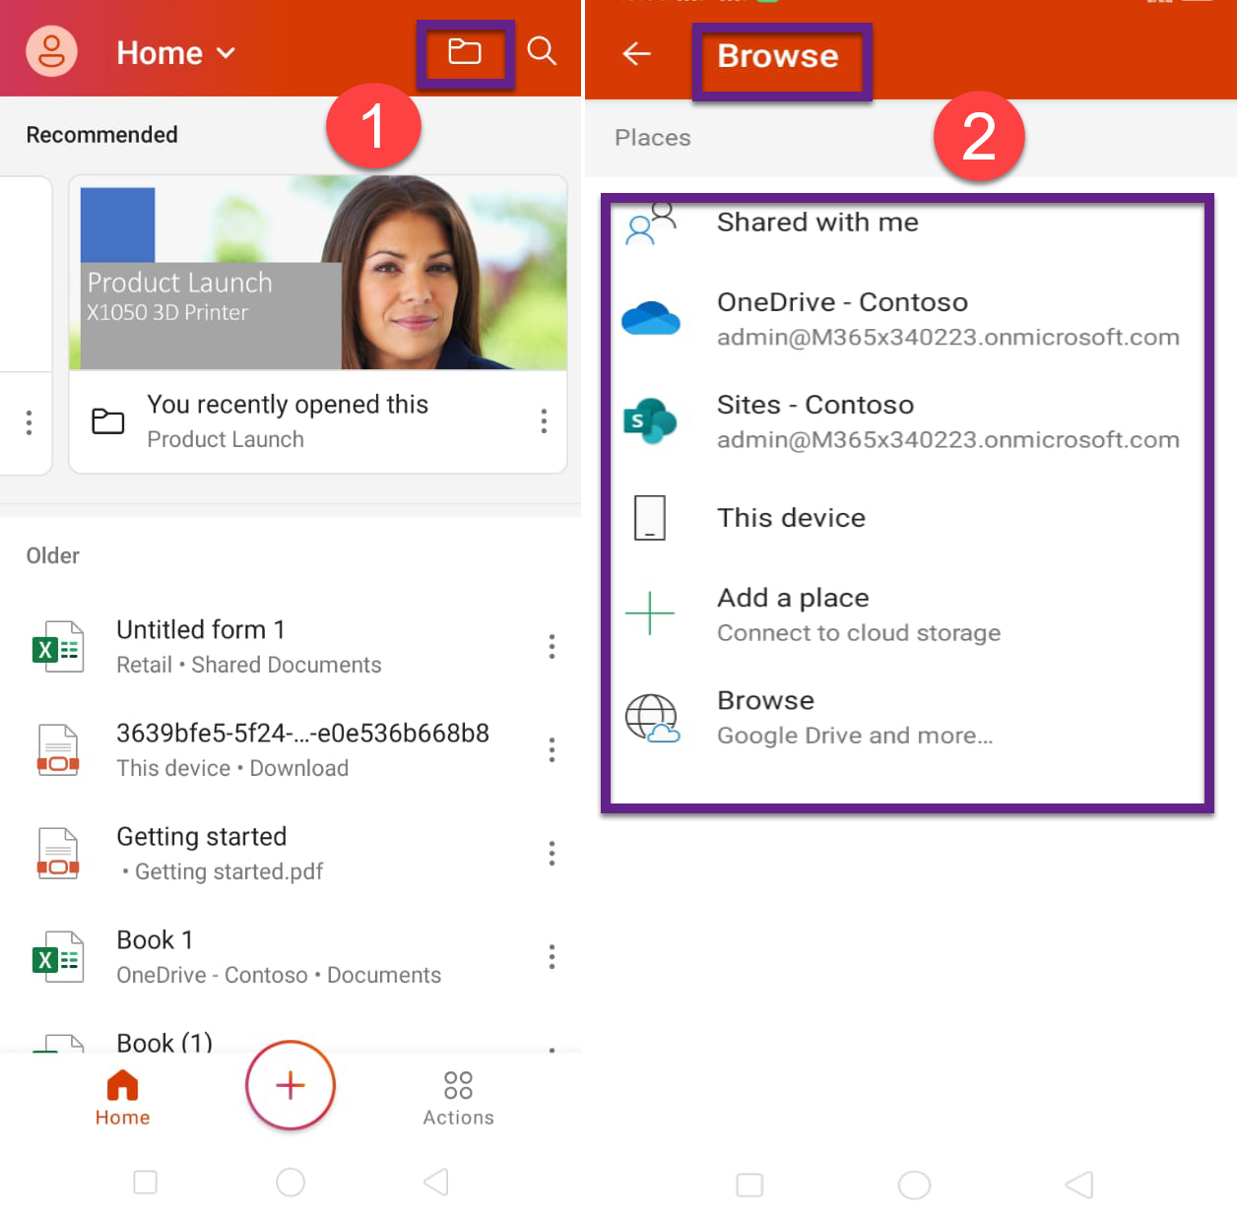Open the folder browse icon in header
1237x1221 pixels.
pyautogui.click(x=464, y=51)
